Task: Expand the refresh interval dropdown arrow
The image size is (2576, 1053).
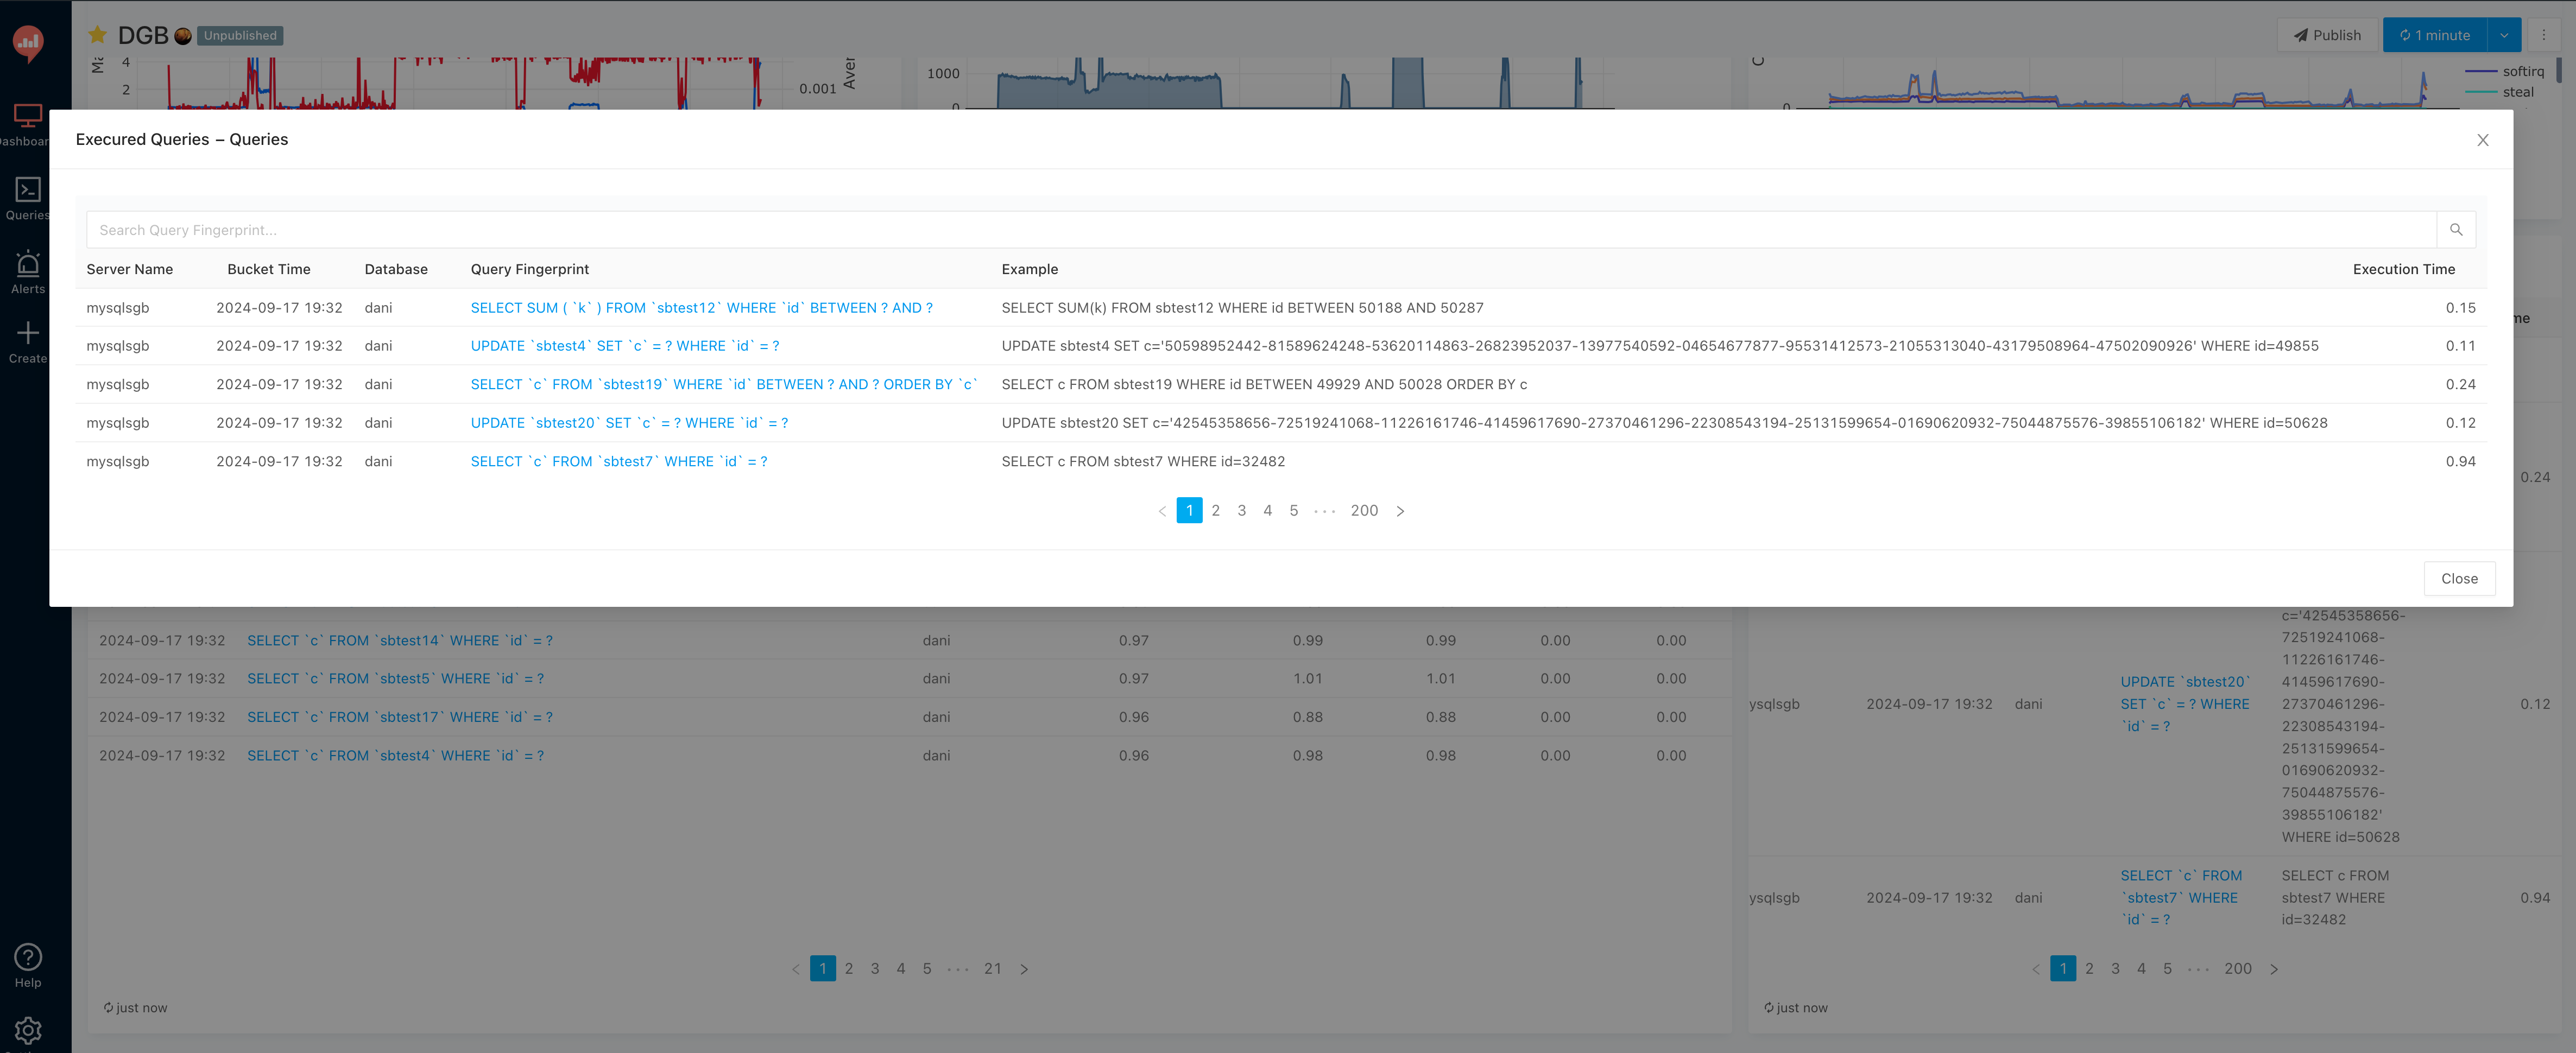Action: [x=2503, y=35]
